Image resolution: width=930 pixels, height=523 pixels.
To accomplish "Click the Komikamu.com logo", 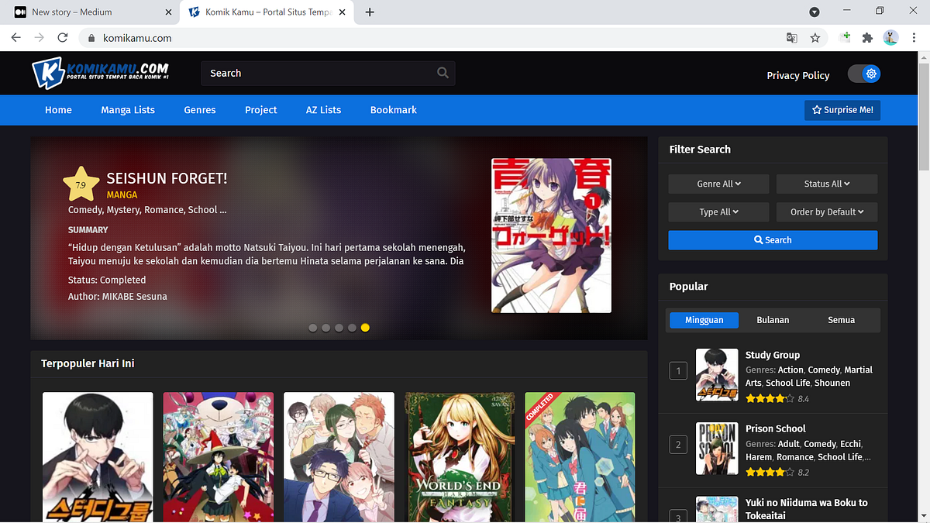I will tap(101, 73).
